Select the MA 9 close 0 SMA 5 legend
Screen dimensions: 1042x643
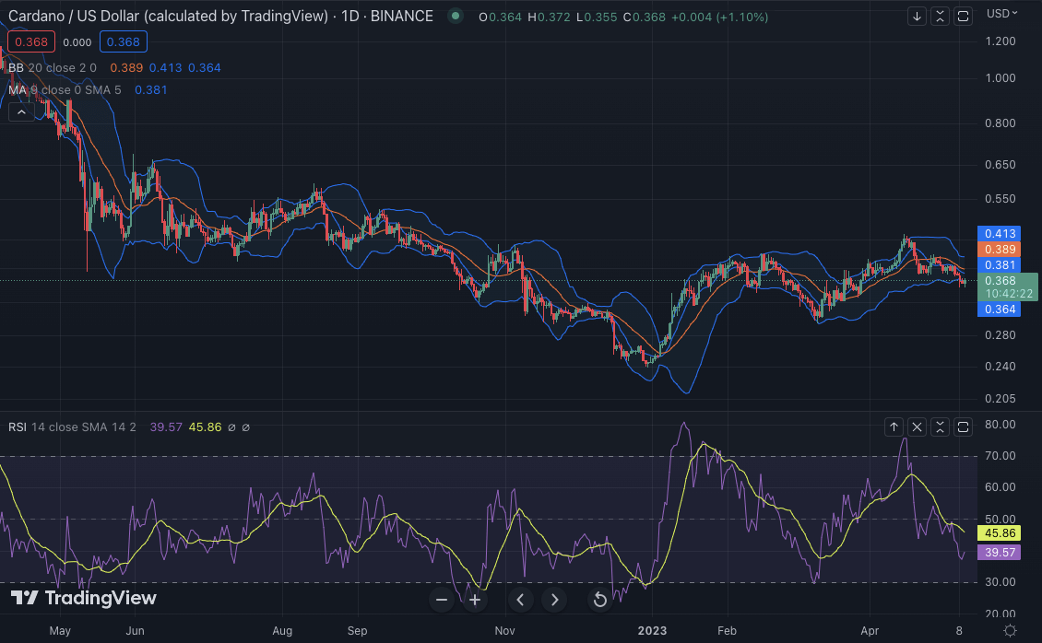(65, 89)
